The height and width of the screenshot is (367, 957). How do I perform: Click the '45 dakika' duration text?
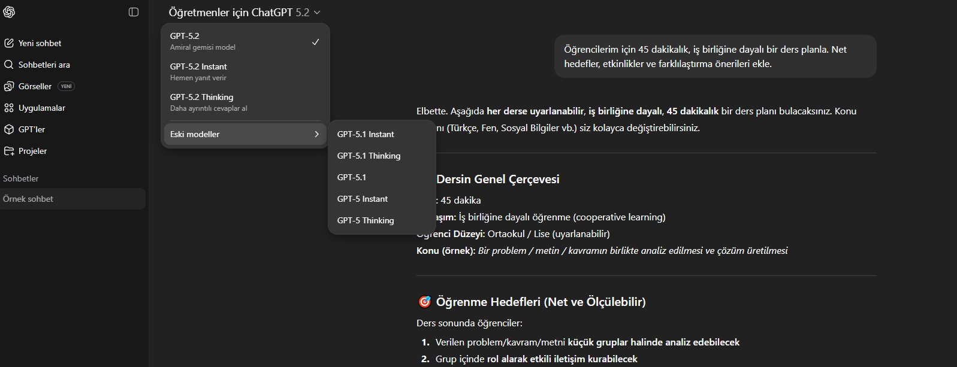[460, 200]
